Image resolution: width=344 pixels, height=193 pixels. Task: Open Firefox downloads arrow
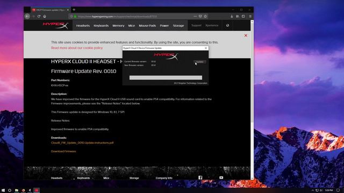[x=232, y=16]
